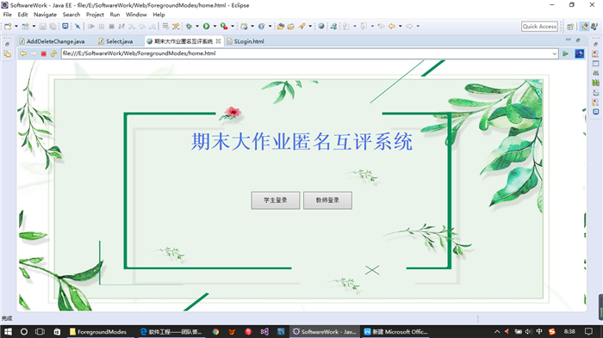Switch to SLogin.html editor tab
This screenshot has height=338, width=603.
[246, 41]
